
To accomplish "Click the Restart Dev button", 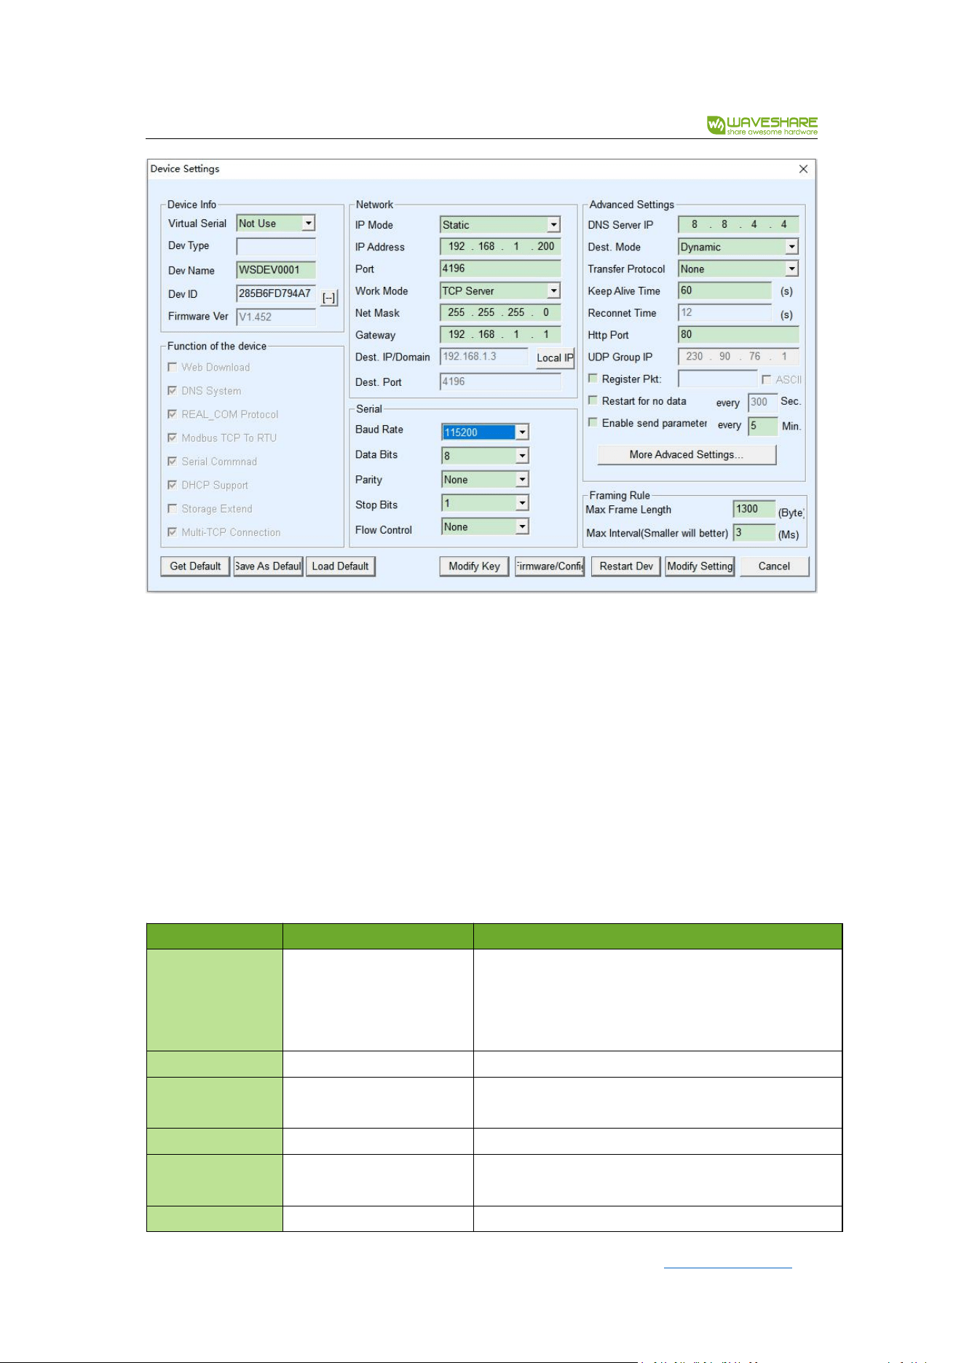I will 626,566.
